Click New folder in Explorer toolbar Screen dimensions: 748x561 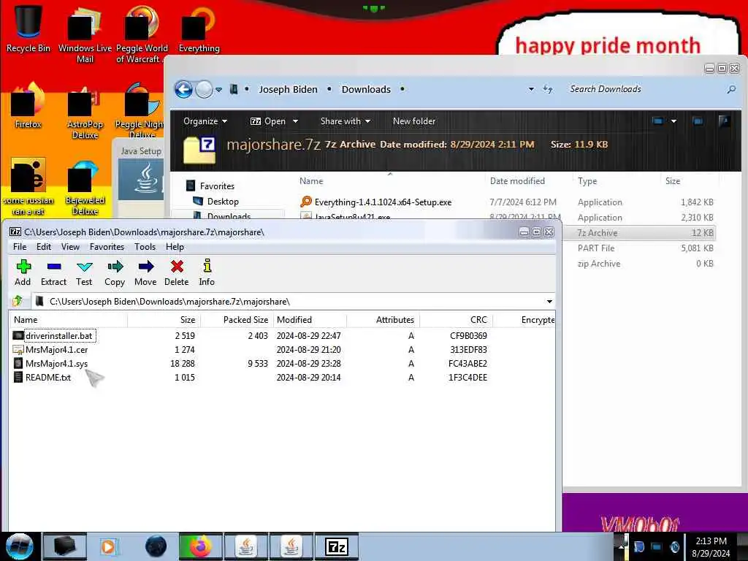point(414,121)
